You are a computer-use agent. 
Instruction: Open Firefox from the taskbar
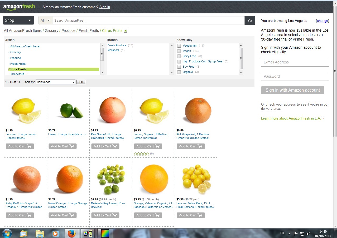(x=71, y=234)
